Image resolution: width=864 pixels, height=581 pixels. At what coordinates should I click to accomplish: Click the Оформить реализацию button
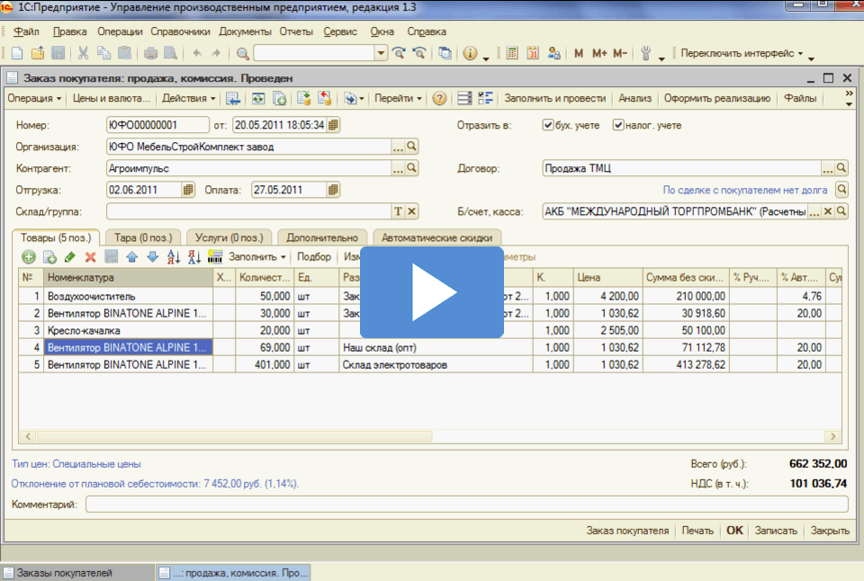[x=717, y=99]
